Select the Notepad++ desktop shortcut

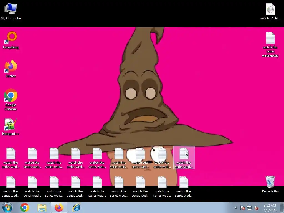point(11,127)
